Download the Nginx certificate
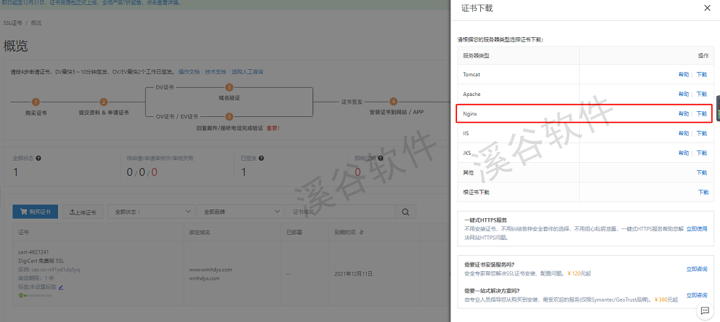720x322 pixels. click(x=702, y=114)
